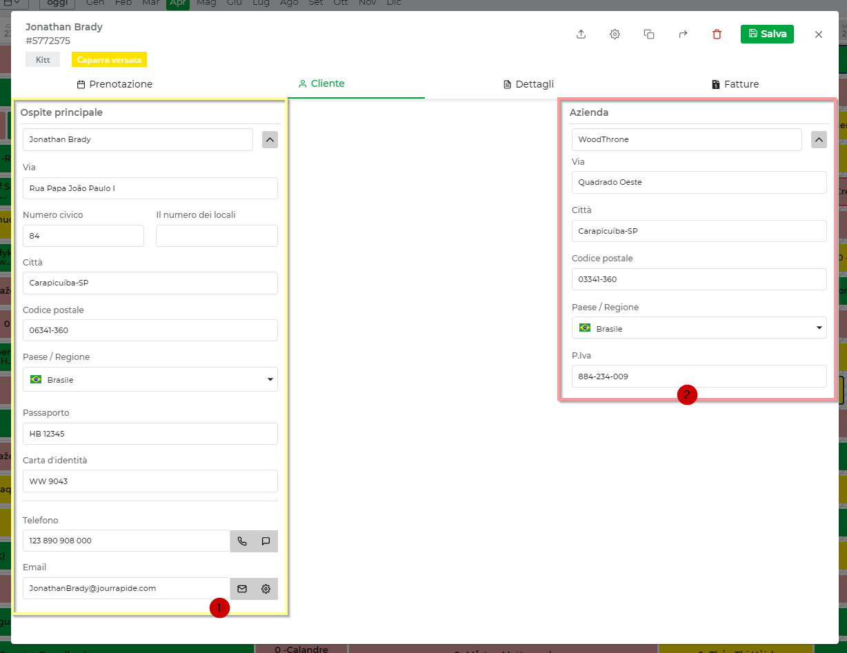Viewport: 847px width, 653px height.
Task: Collapse main guest details chevron
Action: click(x=270, y=139)
